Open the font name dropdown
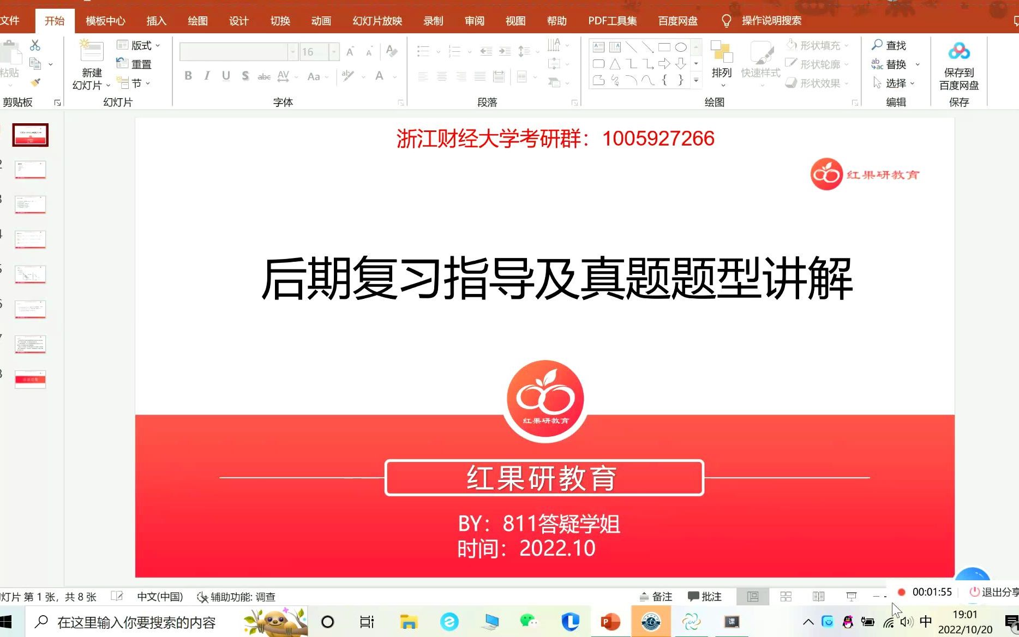The height and width of the screenshot is (637, 1019). point(293,52)
